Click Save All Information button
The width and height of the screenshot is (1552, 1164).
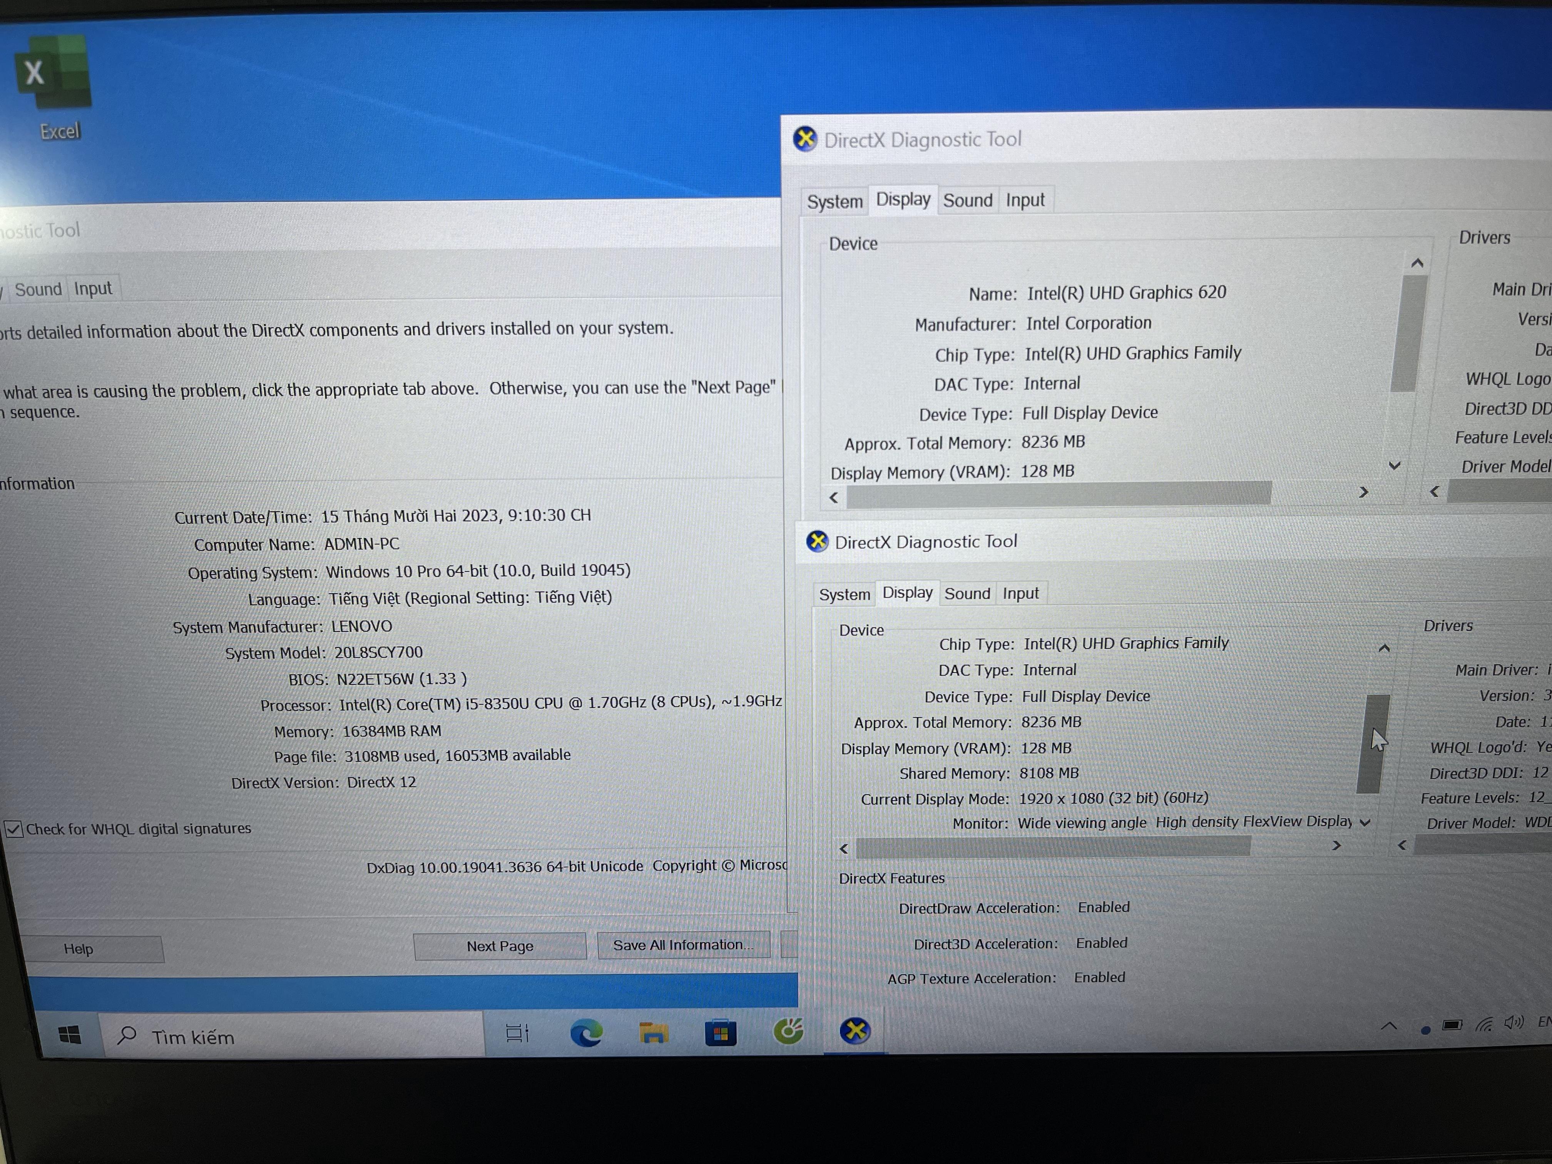(683, 944)
